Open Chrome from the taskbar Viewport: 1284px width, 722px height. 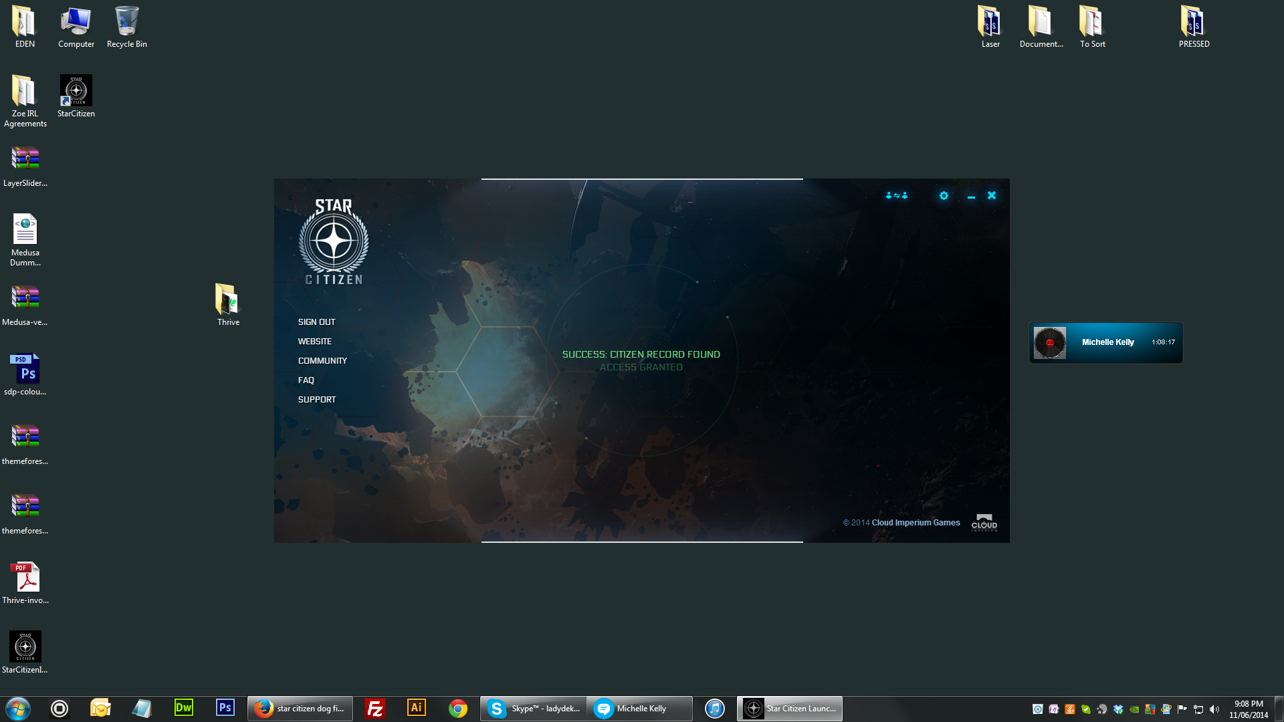(x=458, y=709)
